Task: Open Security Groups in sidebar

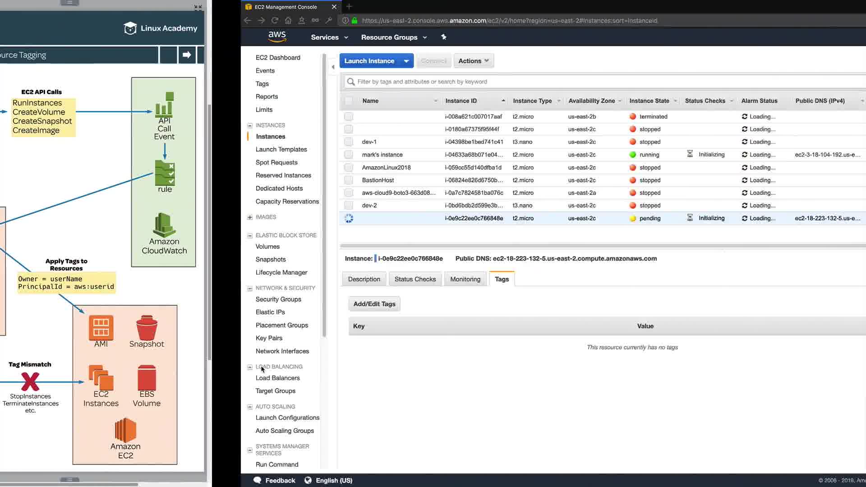Action: pyautogui.click(x=278, y=299)
